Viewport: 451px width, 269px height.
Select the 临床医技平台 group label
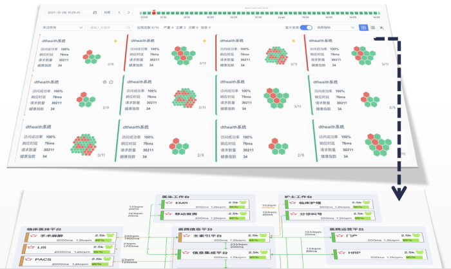(x=44, y=229)
